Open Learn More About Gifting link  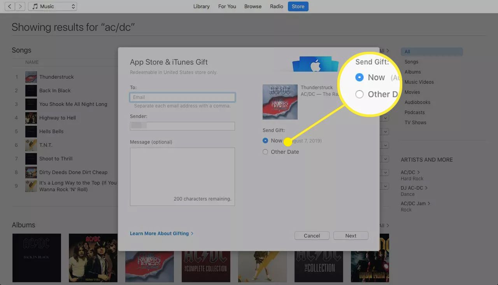pyautogui.click(x=161, y=233)
